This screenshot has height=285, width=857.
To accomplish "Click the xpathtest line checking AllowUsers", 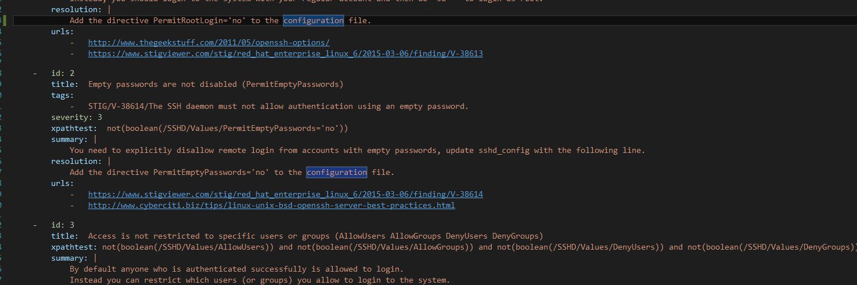I will click(454, 247).
